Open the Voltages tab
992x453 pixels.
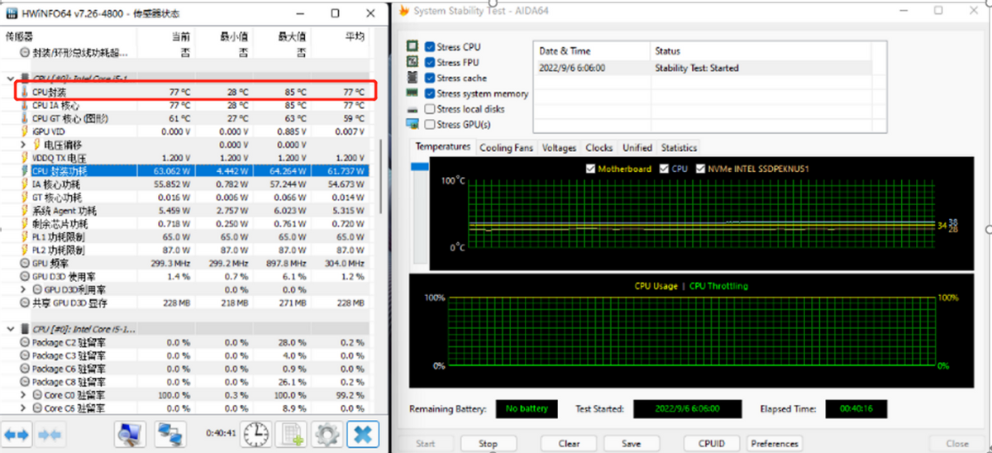click(560, 148)
